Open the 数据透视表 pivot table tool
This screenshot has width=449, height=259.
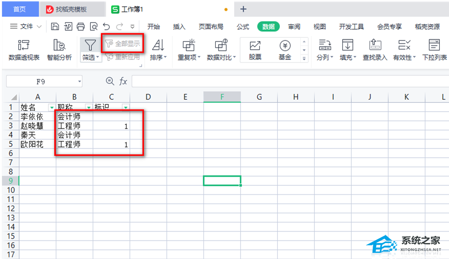[24, 50]
